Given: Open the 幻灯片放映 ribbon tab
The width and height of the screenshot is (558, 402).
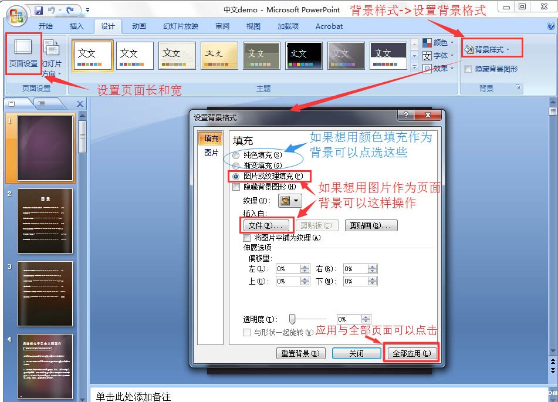Looking at the screenshot, I should (181, 26).
